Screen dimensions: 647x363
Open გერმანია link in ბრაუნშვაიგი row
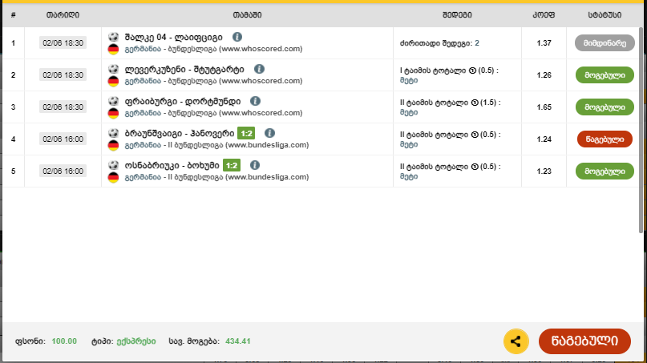click(x=143, y=145)
